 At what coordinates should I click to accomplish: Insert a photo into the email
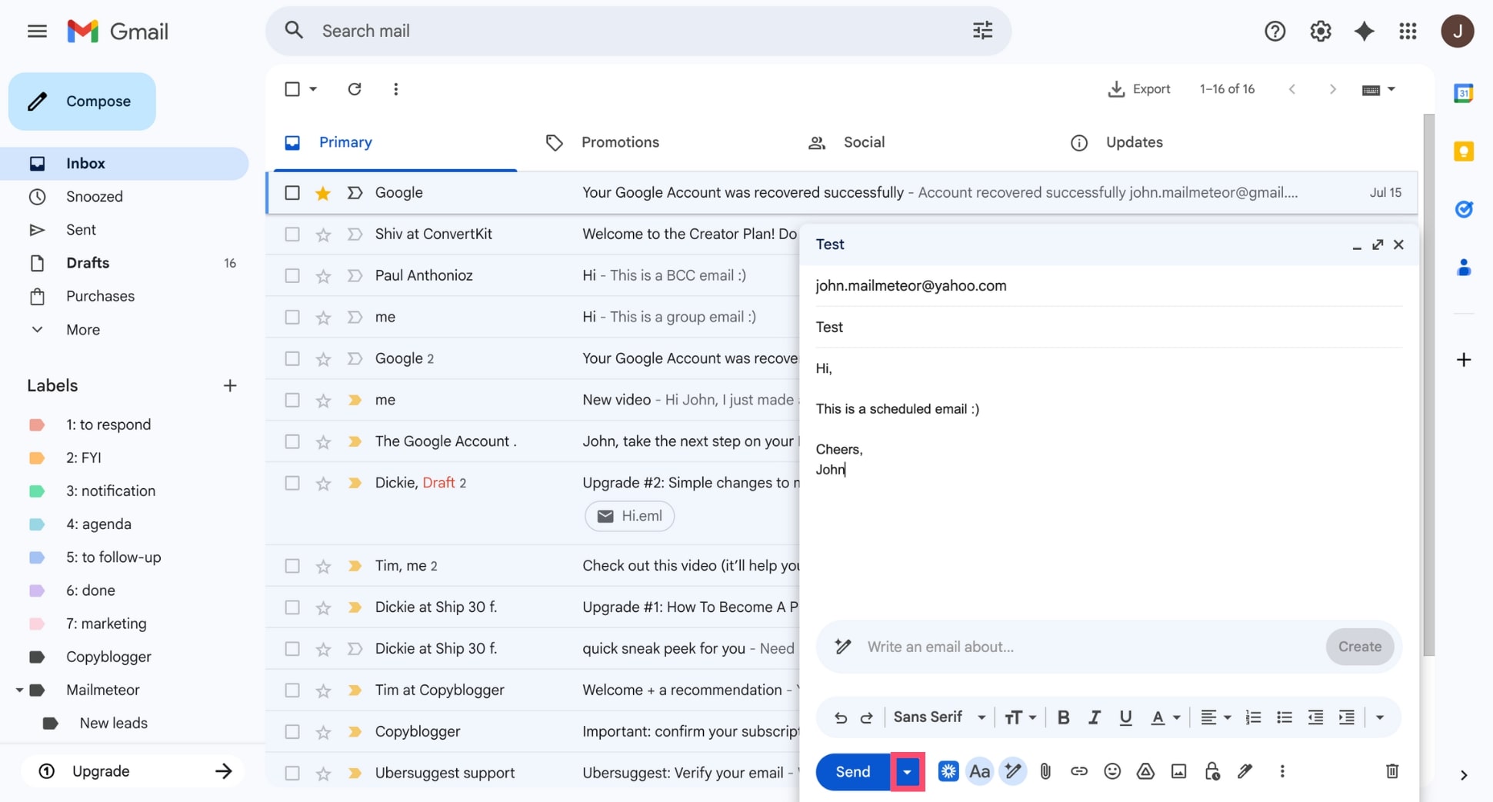pyautogui.click(x=1178, y=771)
